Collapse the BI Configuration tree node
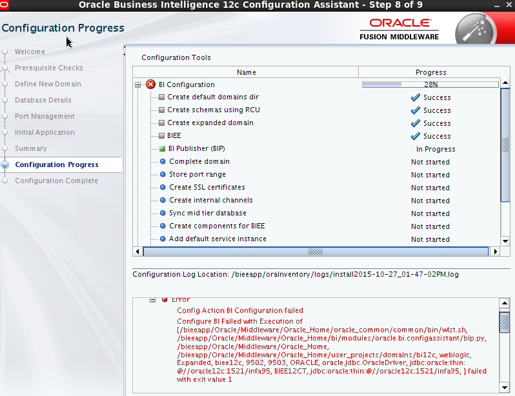The image size is (515, 396). (138, 84)
